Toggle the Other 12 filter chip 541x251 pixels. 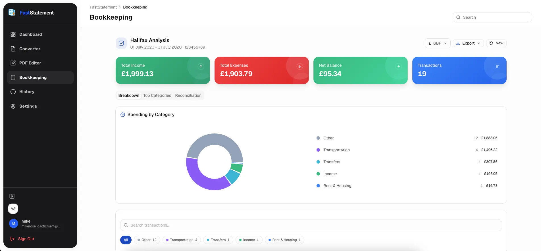147,240
